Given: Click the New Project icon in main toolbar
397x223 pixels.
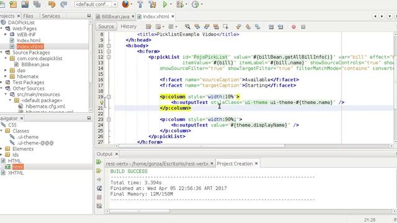Looking at the screenshot, I should 13,4.
